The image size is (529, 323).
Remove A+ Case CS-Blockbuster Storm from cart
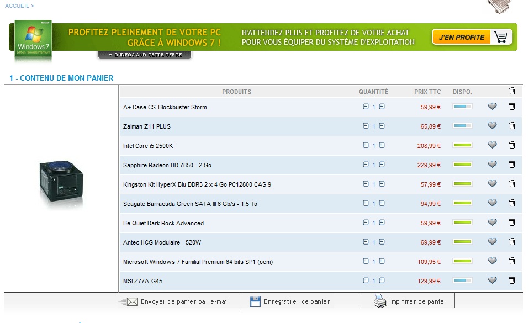(512, 107)
